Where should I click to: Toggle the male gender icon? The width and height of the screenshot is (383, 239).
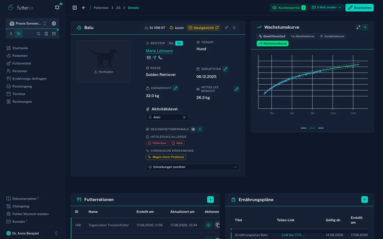(x=227, y=28)
